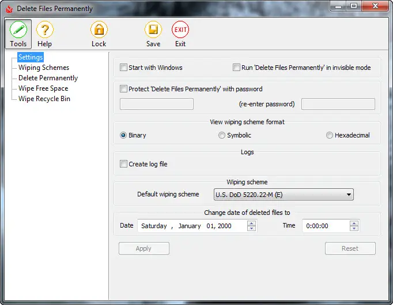This screenshot has height=305, width=393.
Task: Click '01, 2000' in the Date field
Action: point(219,226)
